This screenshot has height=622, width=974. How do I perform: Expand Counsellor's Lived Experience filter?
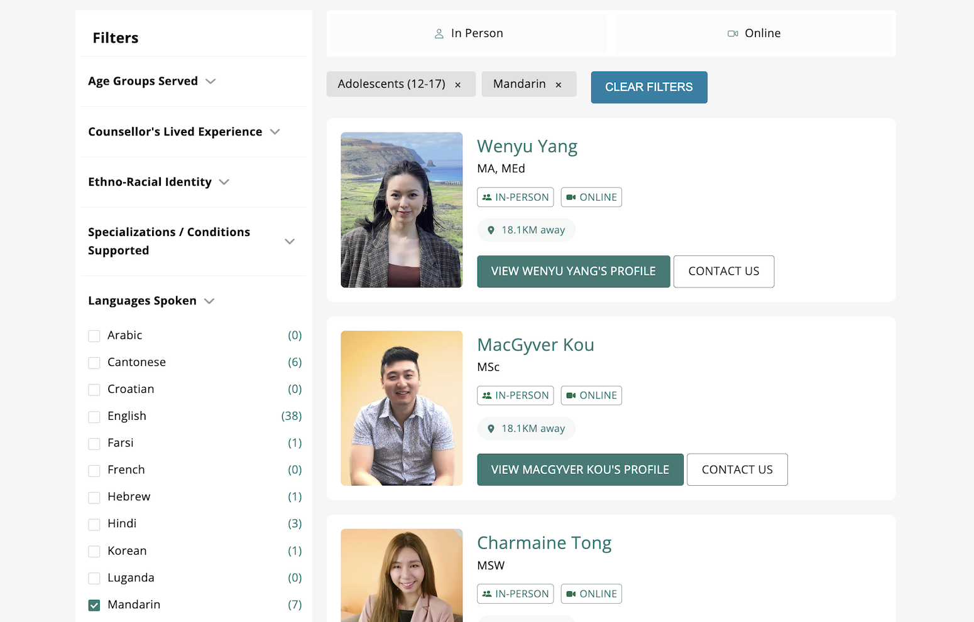(275, 132)
